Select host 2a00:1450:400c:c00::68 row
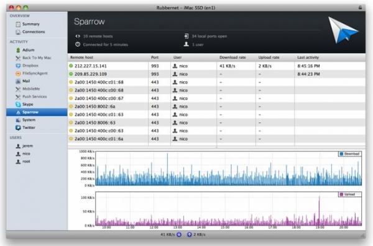 pos(216,90)
